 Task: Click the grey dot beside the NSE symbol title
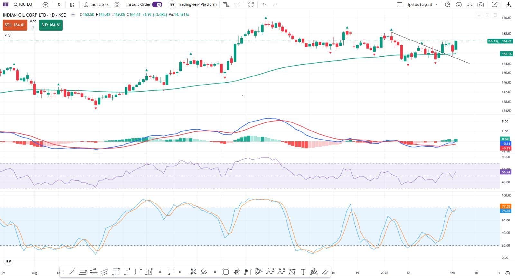(x=73, y=15)
